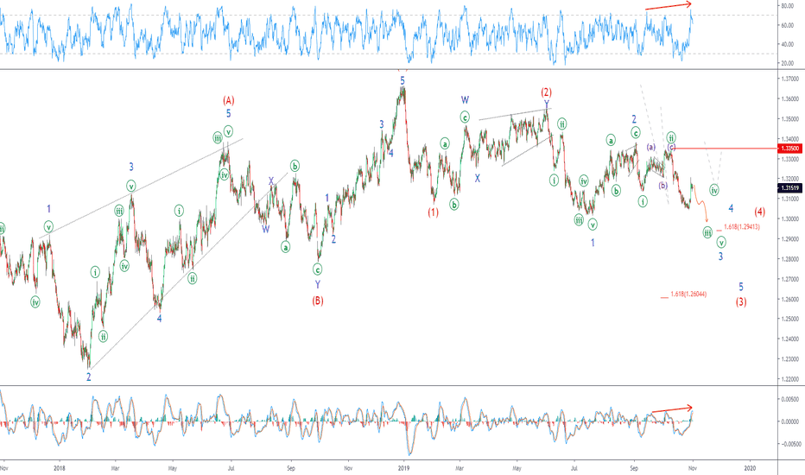Select the red horizontal line at 1.33500
Viewport: 805px width, 475px height.
[725, 149]
